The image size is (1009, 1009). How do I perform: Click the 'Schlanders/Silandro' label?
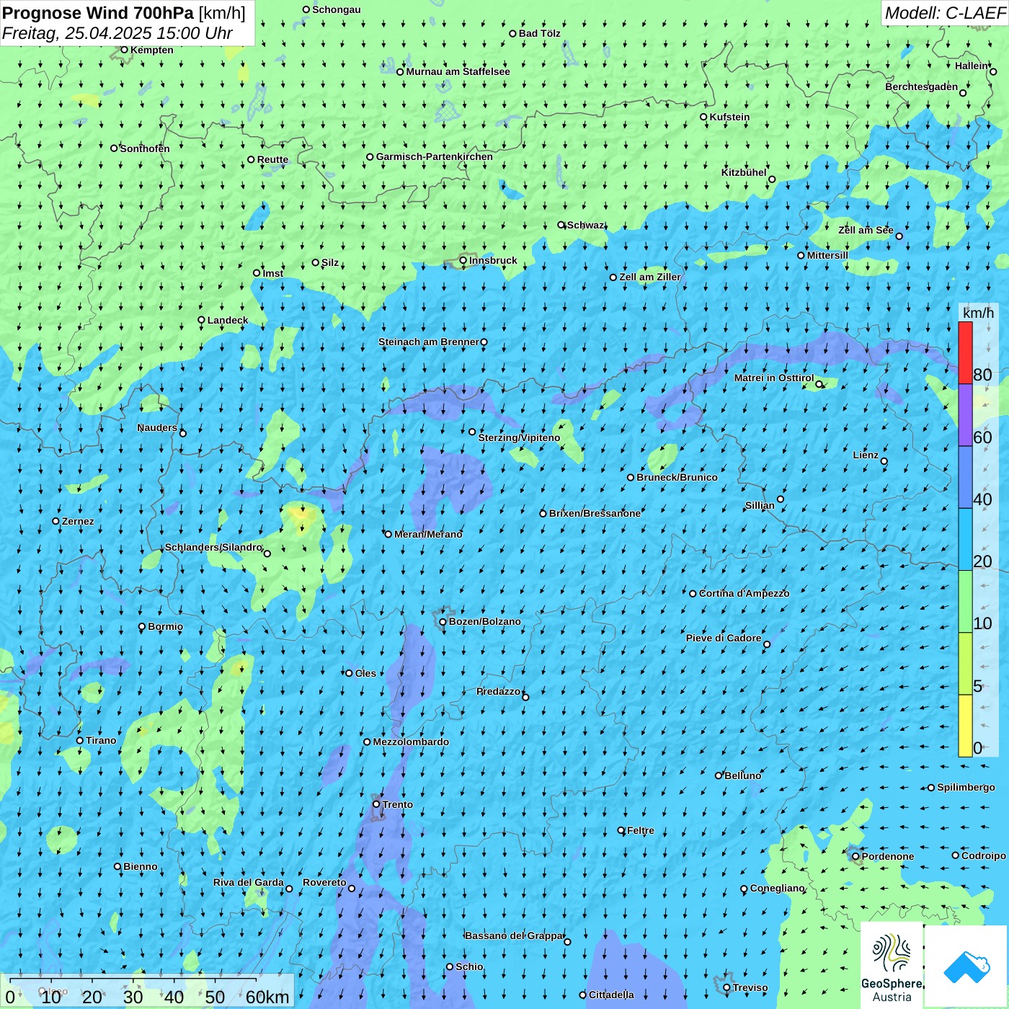pyautogui.click(x=213, y=547)
